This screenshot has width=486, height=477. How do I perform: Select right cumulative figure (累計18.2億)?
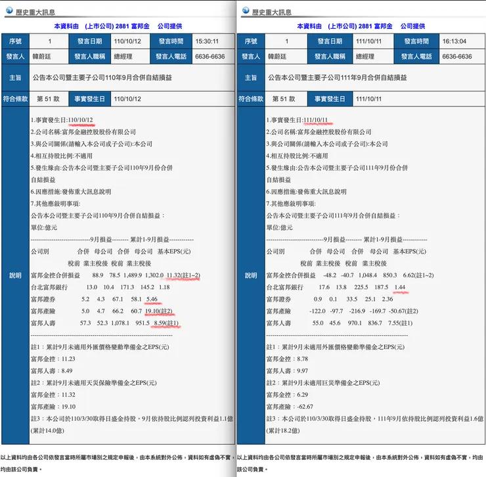coord(282,430)
